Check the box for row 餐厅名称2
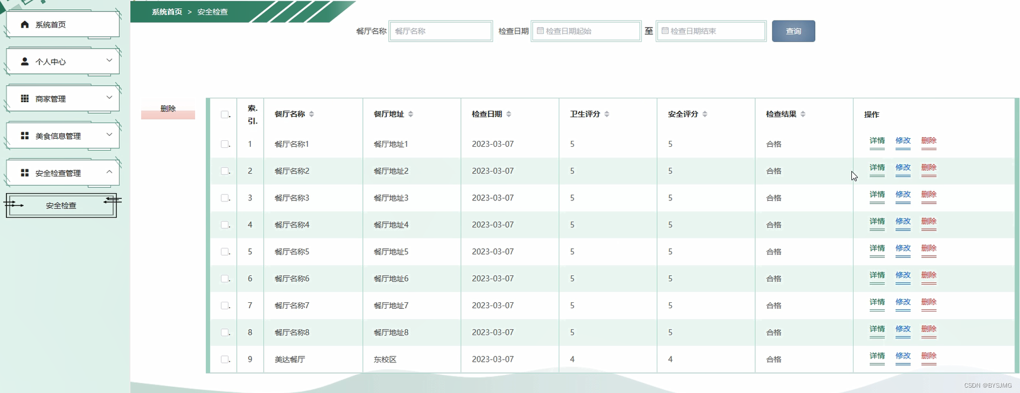The height and width of the screenshot is (393, 1020). 224,171
